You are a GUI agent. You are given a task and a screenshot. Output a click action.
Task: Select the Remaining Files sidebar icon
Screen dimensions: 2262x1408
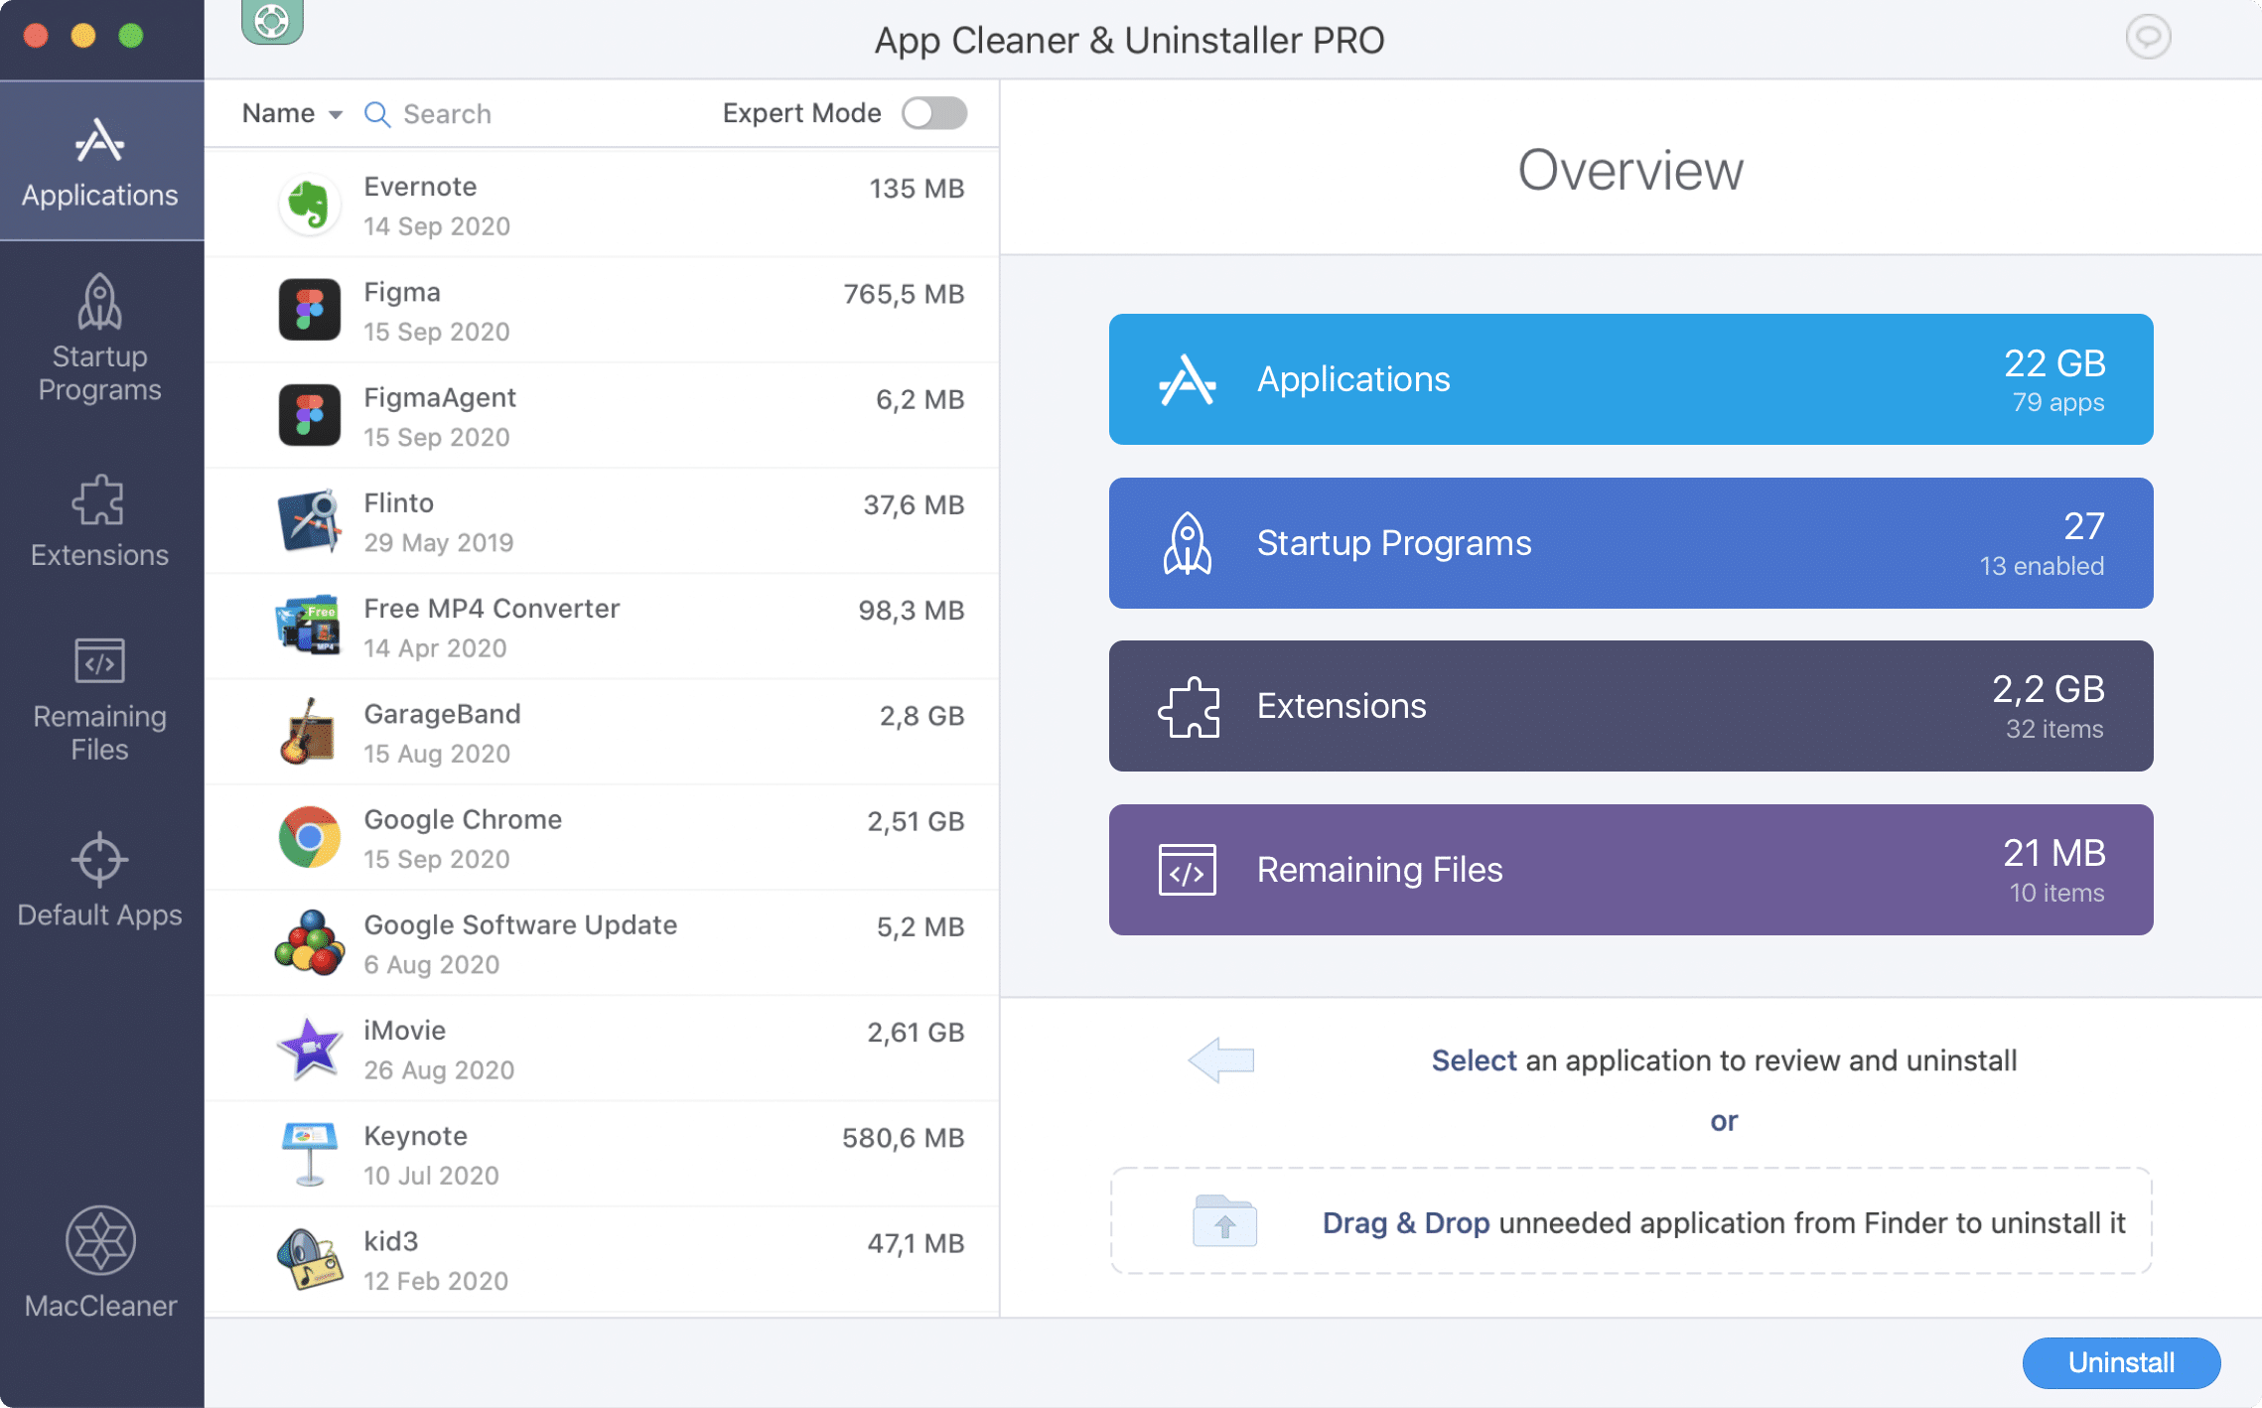99,699
